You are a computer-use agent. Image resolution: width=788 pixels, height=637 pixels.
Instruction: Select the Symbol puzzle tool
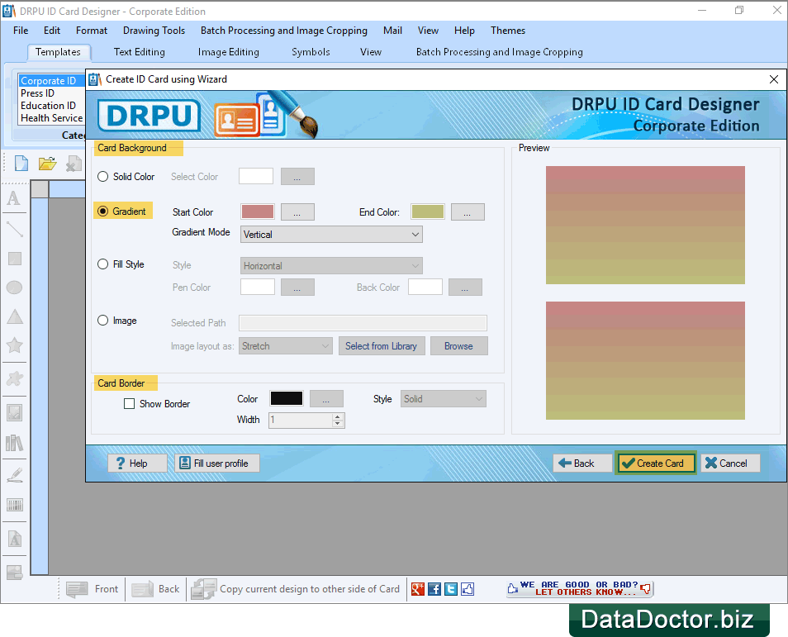pos(15,378)
